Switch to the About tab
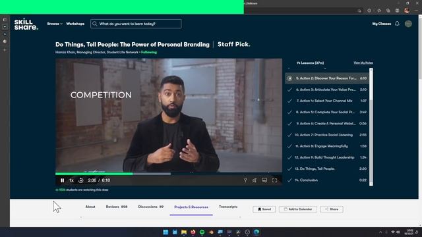The image size is (422, 237). click(90, 207)
